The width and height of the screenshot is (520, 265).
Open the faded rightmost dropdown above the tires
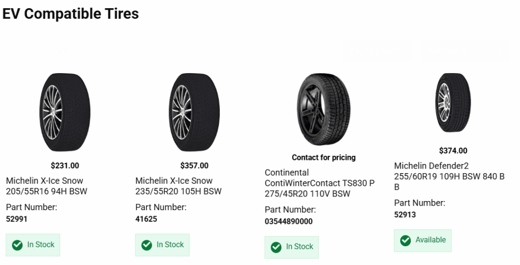click(465, 52)
